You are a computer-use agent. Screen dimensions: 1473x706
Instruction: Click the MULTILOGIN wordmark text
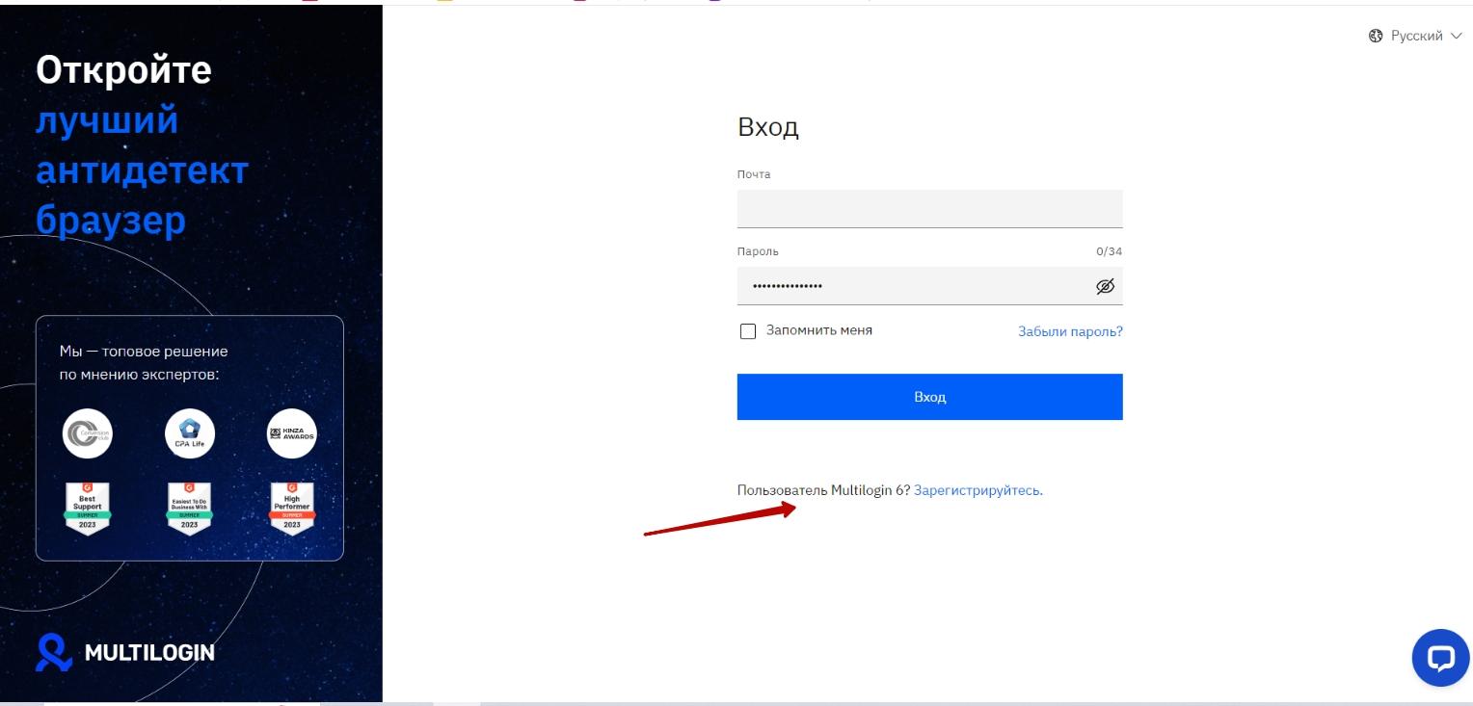point(149,653)
